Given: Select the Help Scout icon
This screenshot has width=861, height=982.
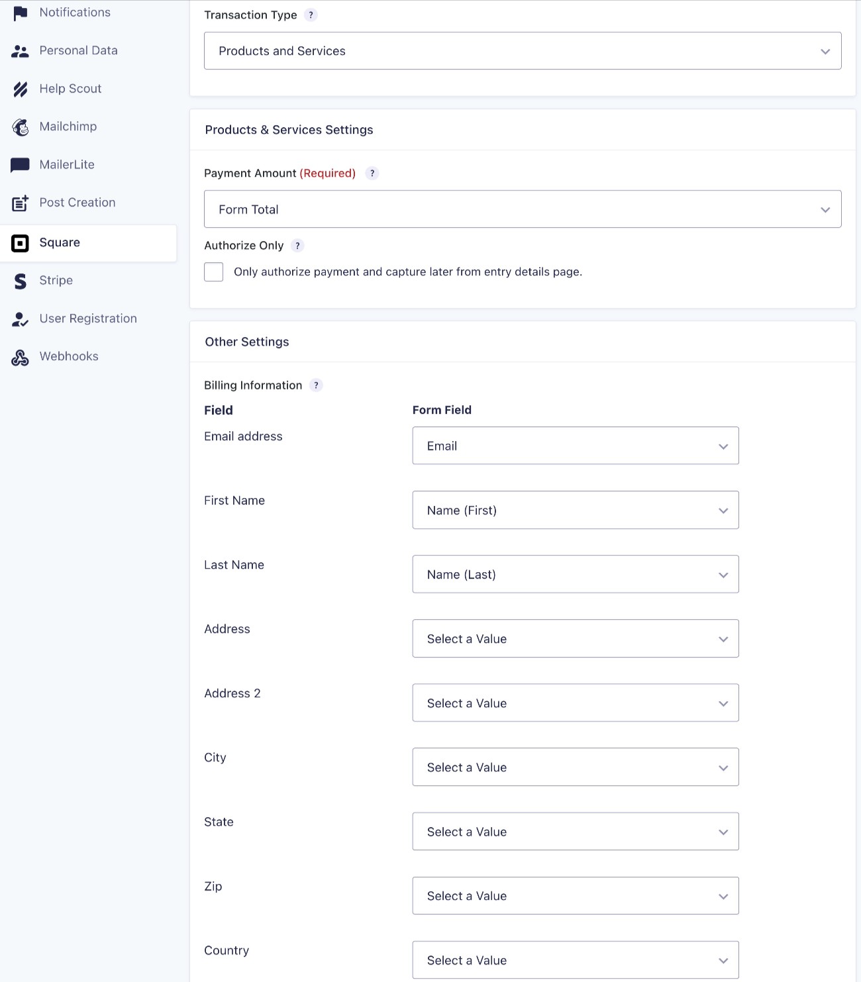Looking at the screenshot, I should pyautogui.click(x=20, y=89).
